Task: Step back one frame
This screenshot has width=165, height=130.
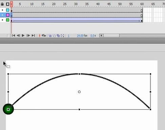Action: tap(18, 36)
